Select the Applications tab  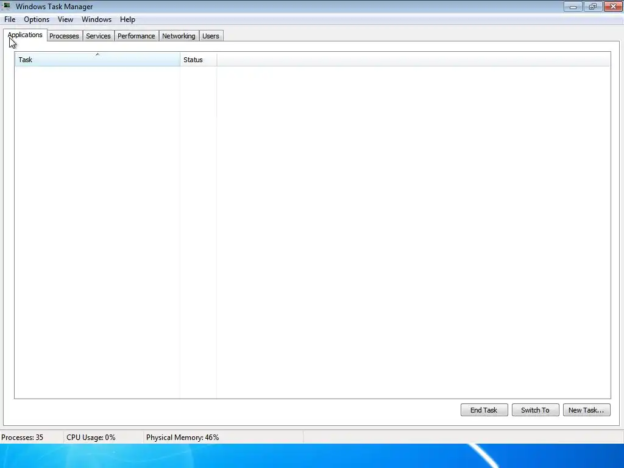pyautogui.click(x=25, y=35)
